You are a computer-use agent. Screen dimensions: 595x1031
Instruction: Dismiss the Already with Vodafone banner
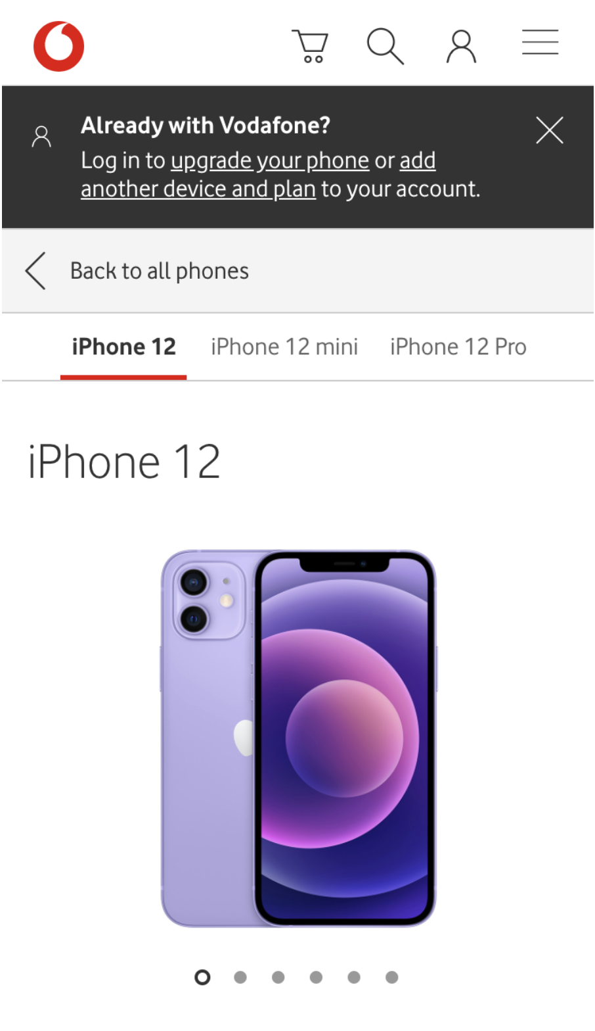[x=550, y=130]
